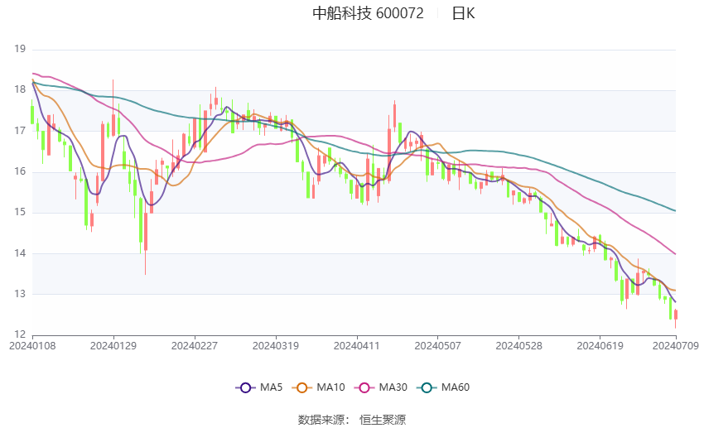Viewport: 704px width, 428px height.
Task: Click the last candlestick on 20240709
Action: 676,315
